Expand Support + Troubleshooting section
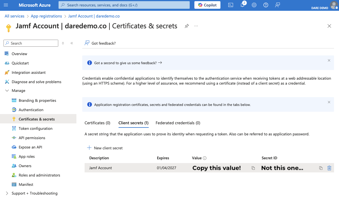 pos(7,193)
